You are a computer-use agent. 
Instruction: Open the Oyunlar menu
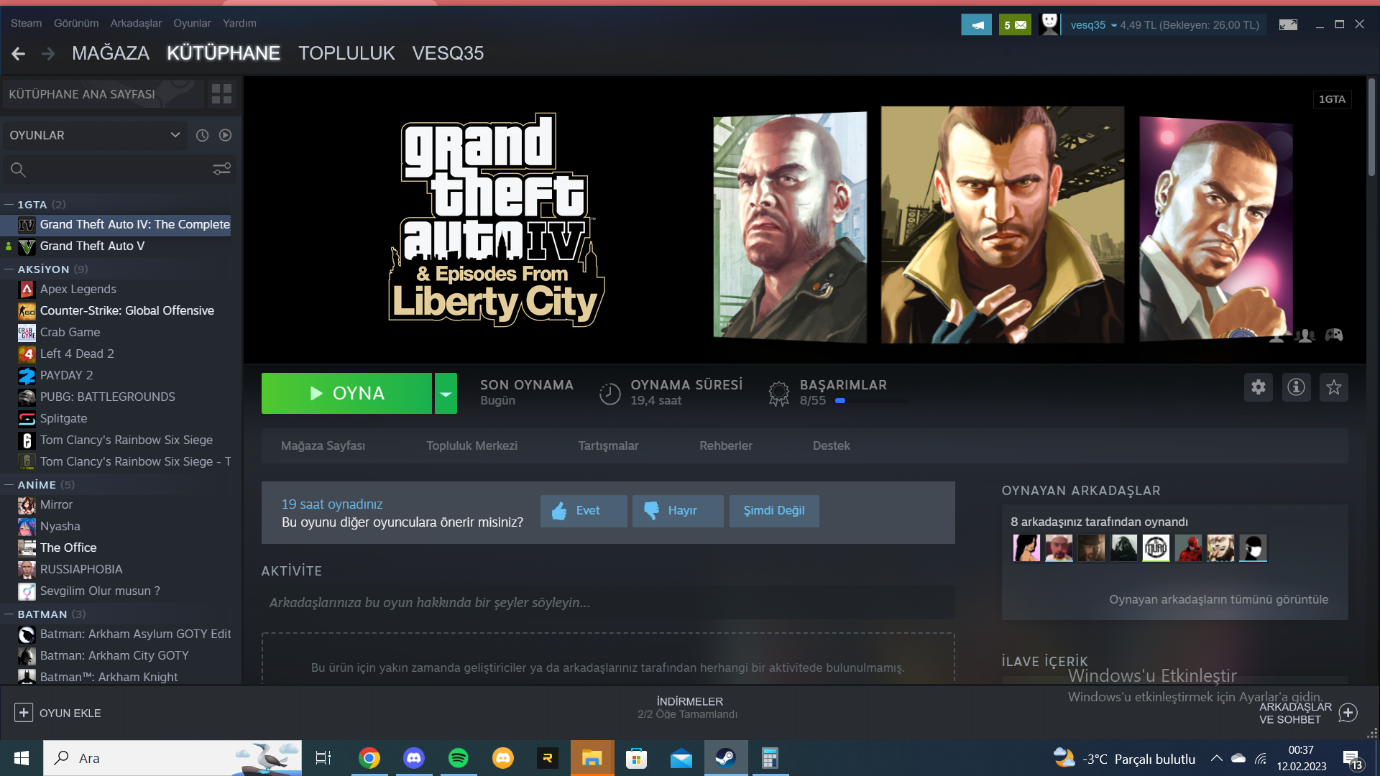pos(192,23)
